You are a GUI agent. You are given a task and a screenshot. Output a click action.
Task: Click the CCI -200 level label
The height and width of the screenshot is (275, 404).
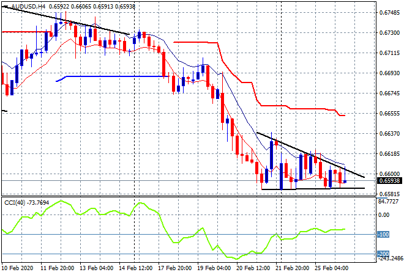[383, 254]
